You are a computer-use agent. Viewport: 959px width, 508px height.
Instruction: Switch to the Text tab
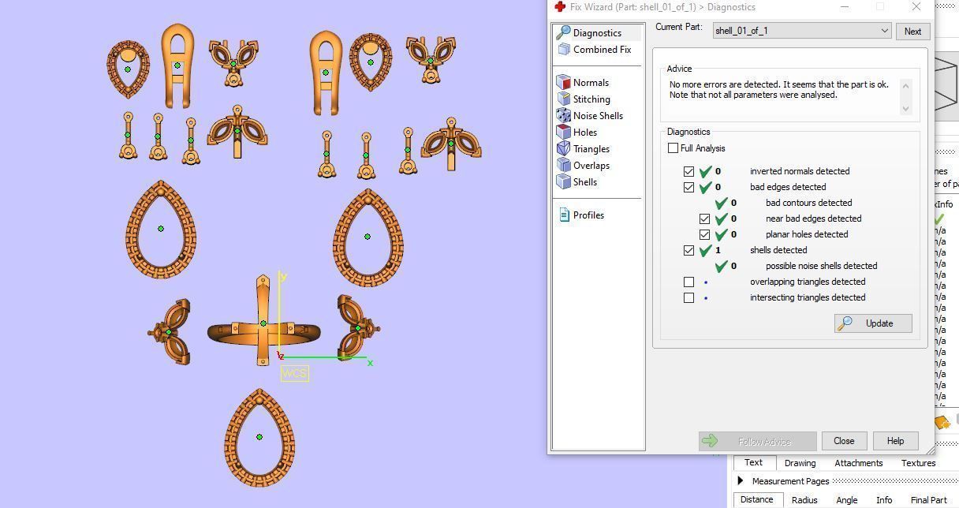coord(753,463)
